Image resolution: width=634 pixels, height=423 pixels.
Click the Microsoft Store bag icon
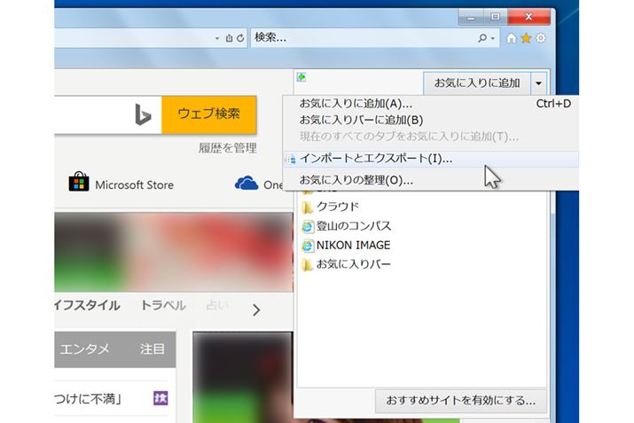[x=79, y=182]
